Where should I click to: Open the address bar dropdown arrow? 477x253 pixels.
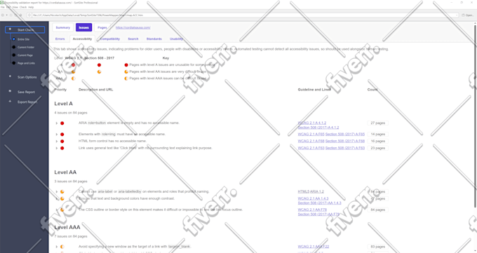pyautogui.click(x=457, y=15)
